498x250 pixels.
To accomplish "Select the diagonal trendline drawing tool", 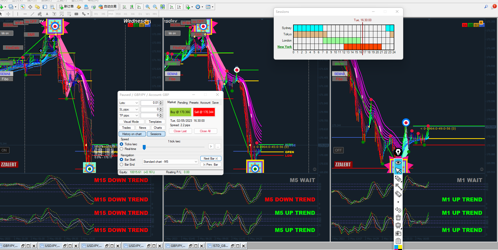I will [x=32, y=14].
